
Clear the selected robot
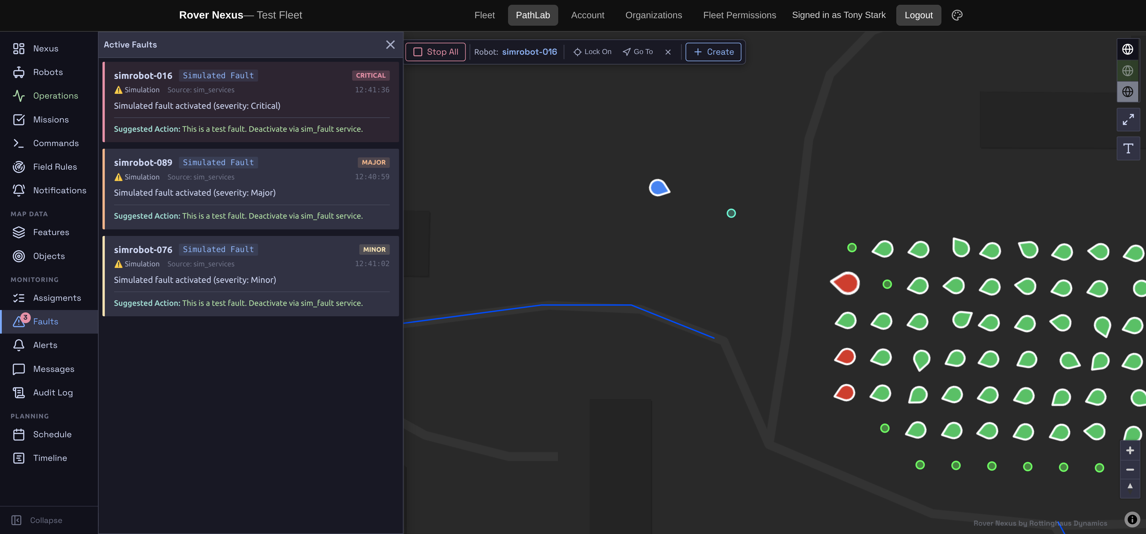pos(668,52)
